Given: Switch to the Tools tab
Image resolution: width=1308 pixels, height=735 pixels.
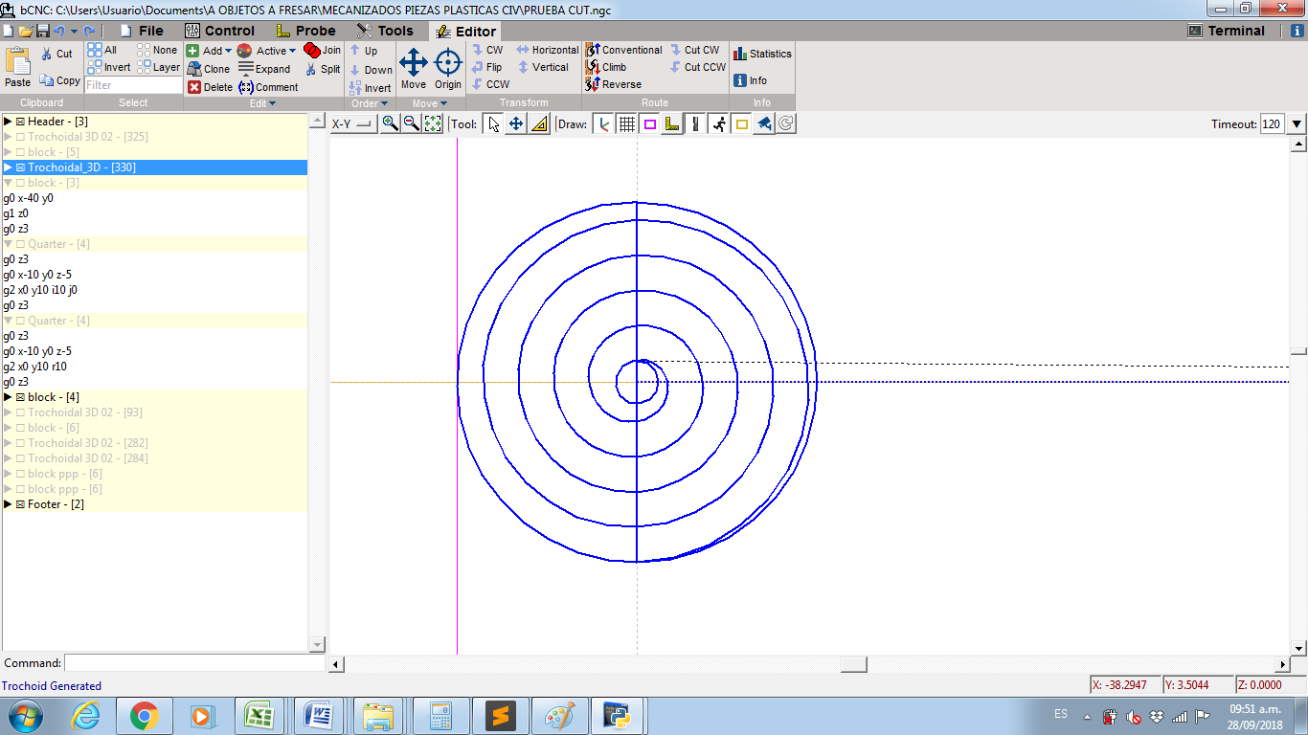Looking at the screenshot, I should (385, 31).
